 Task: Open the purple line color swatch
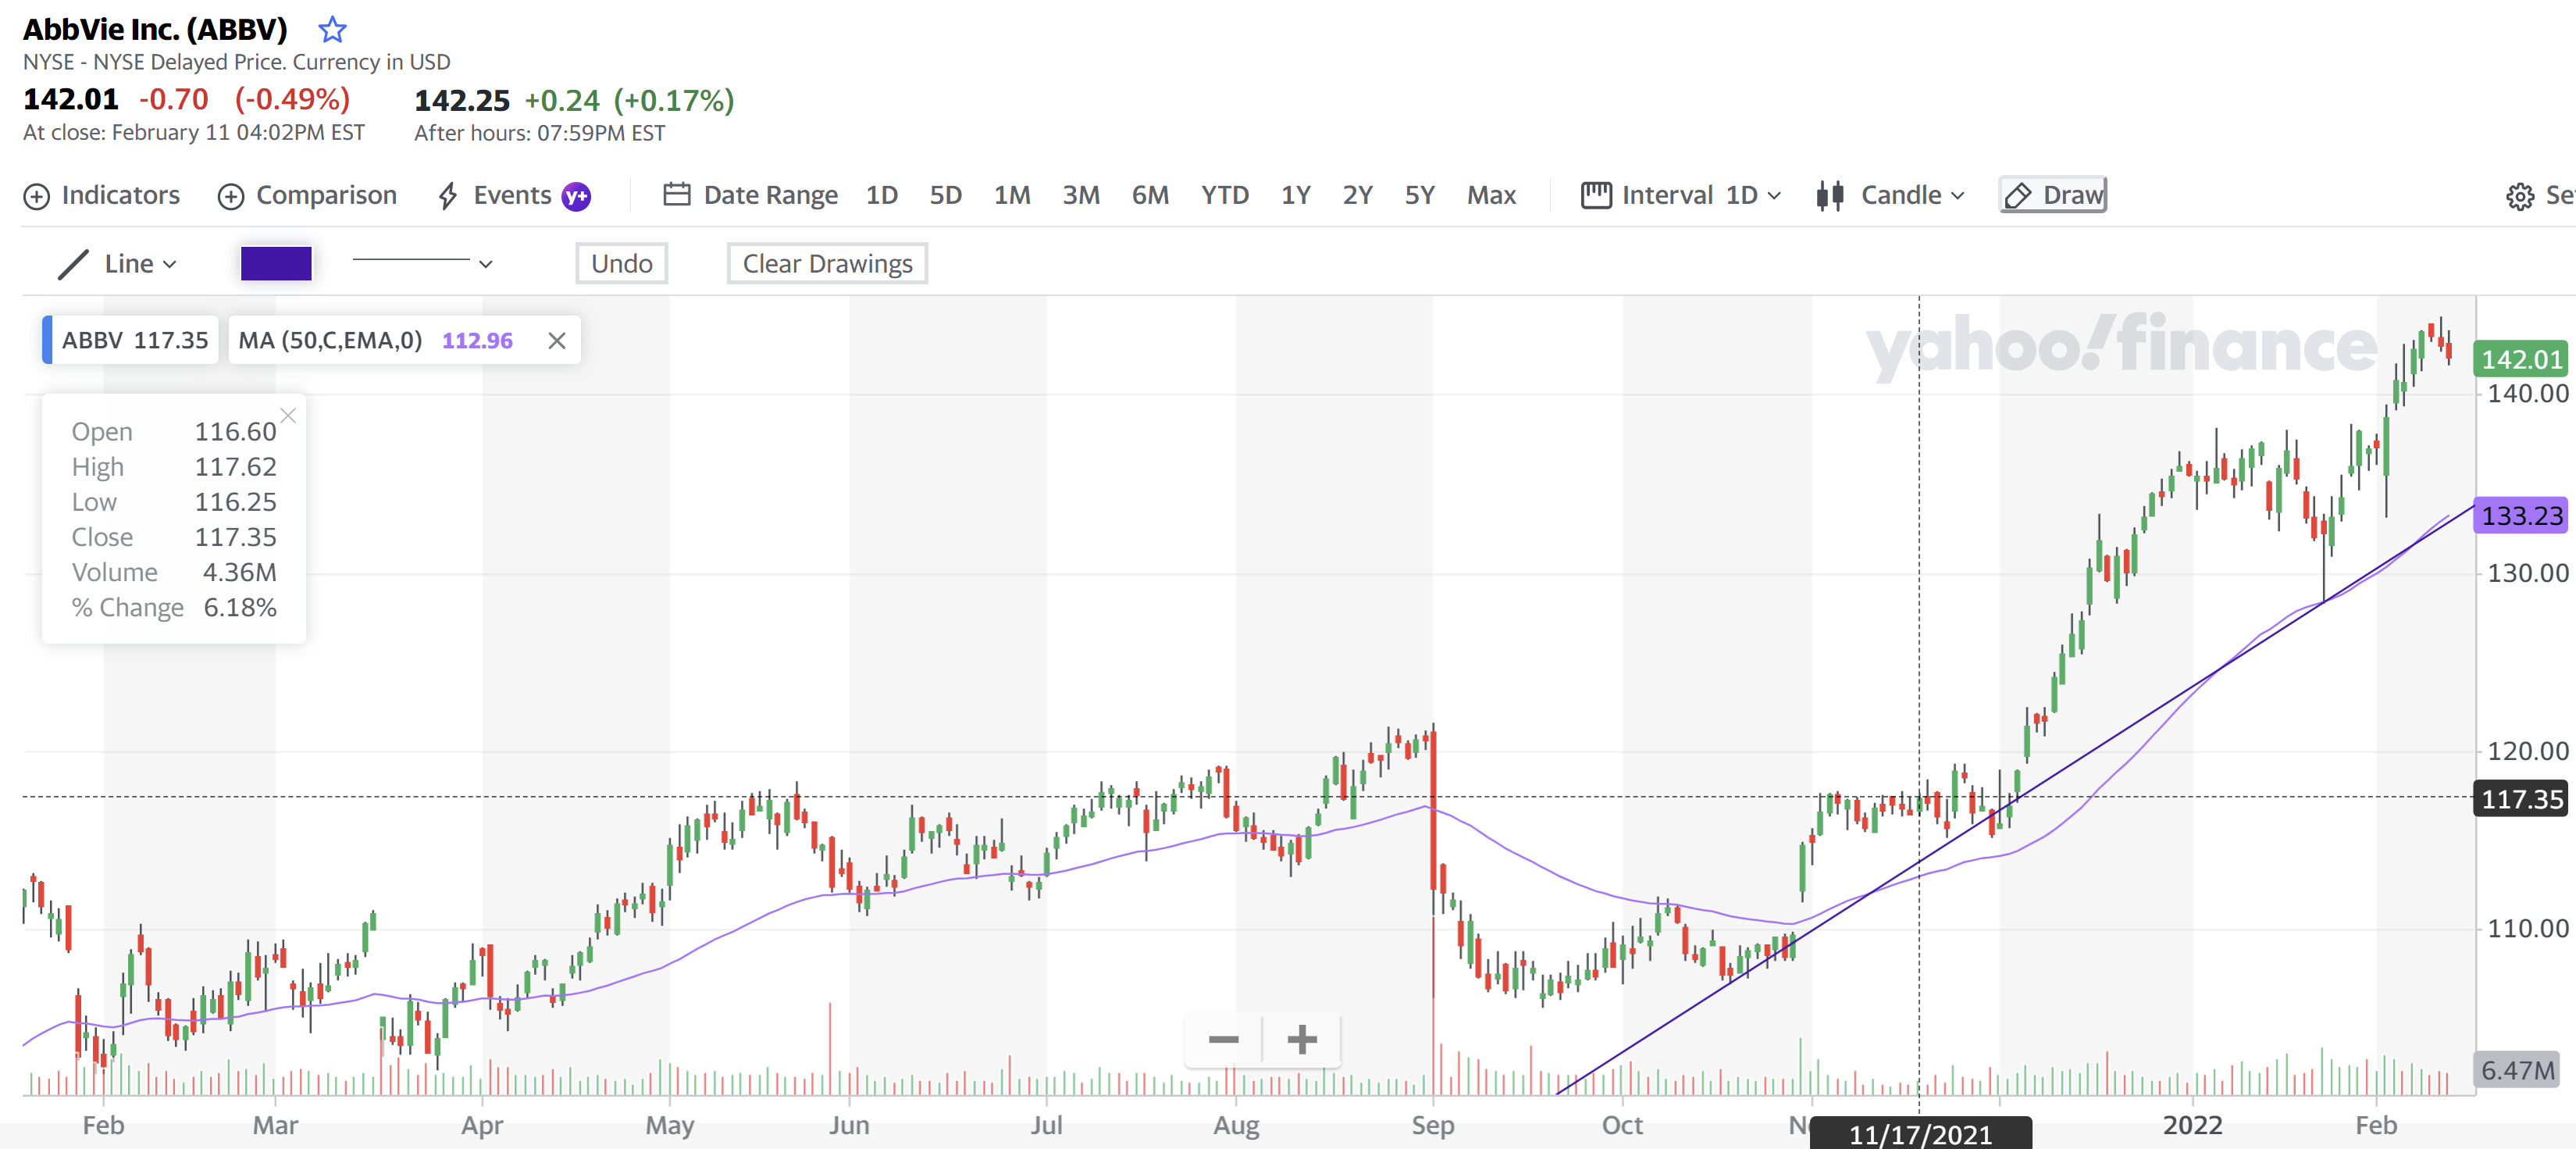click(x=276, y=263)
